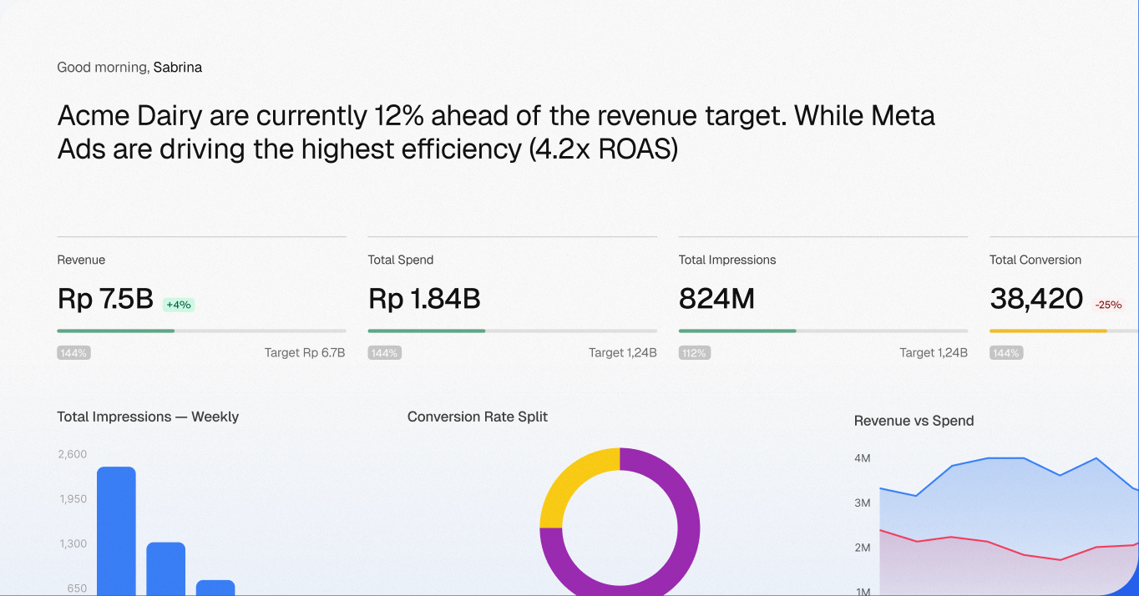Image resolution: width=1139 pixels, height=596 pixels.
Task: Click the Revenue progress bar
Action: [x=201, y=331]
